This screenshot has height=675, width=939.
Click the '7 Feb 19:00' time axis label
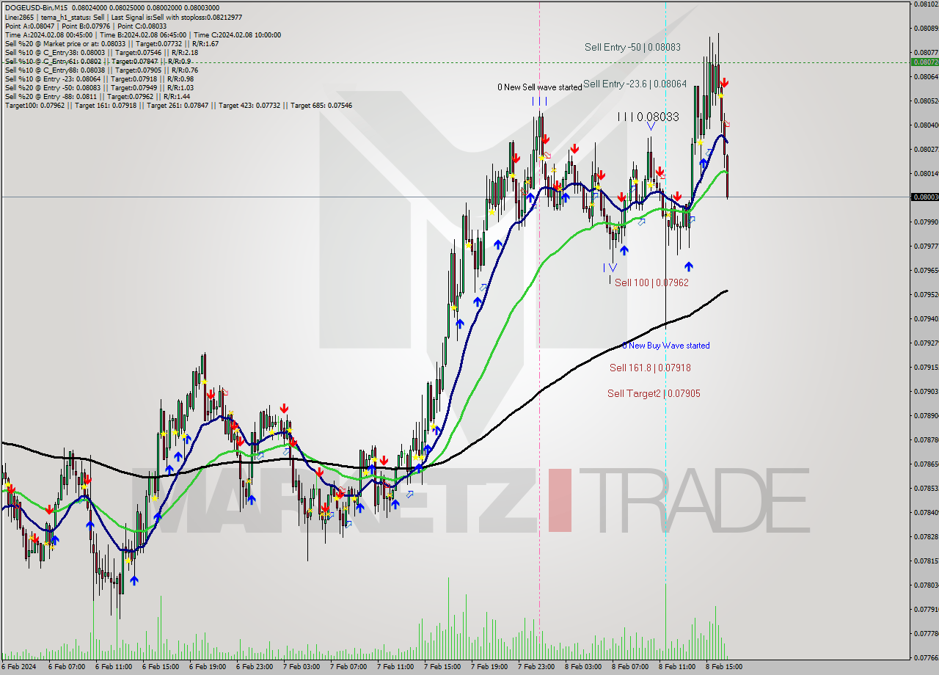(489, 667)
